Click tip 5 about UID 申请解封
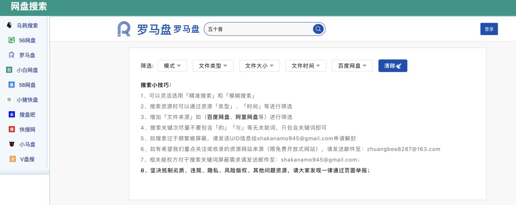The width and height of the screenshot is (516, 205). click(248, 138)
